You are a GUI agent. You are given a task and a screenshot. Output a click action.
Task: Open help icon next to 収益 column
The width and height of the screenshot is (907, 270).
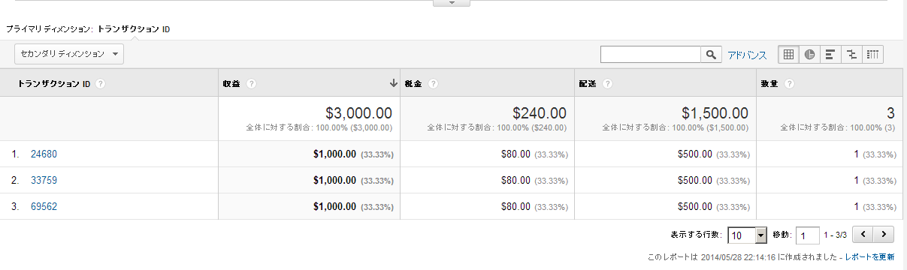coord(252,84)
